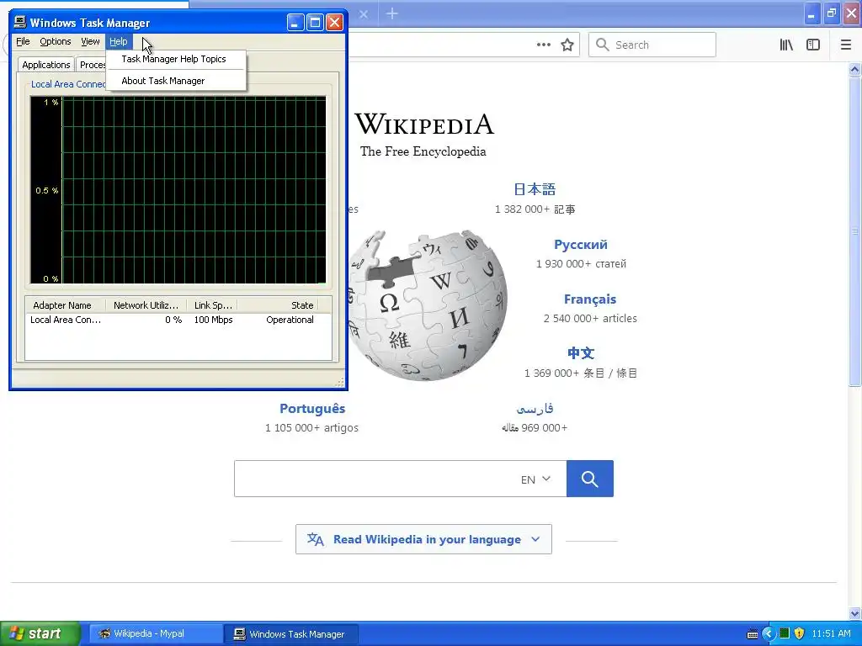The height and width of the screenshot is (646, 862).
Task: Close the current browser tab
Action: click(364, 14)
